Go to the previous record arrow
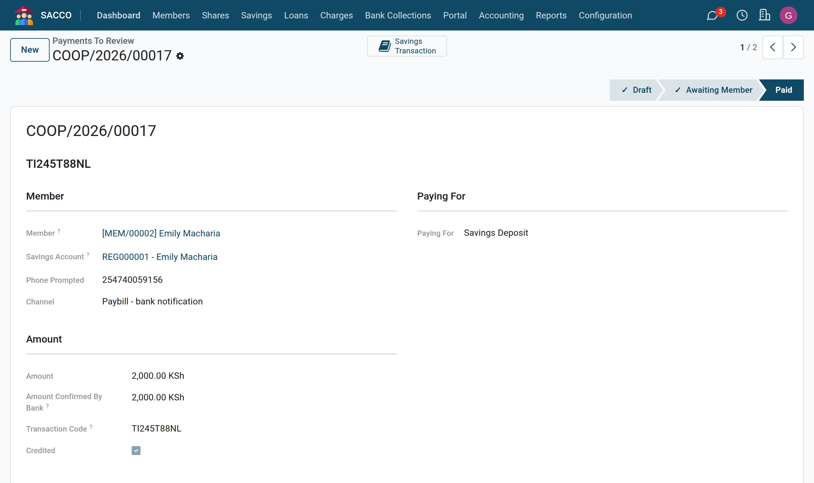814x483 pixels. (773, 47)
